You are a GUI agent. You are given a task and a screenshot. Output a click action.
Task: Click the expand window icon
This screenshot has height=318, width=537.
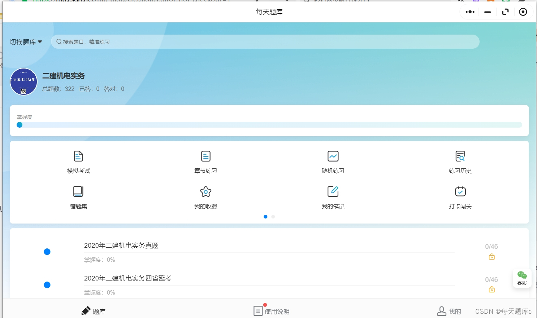[x=505, y=12]
